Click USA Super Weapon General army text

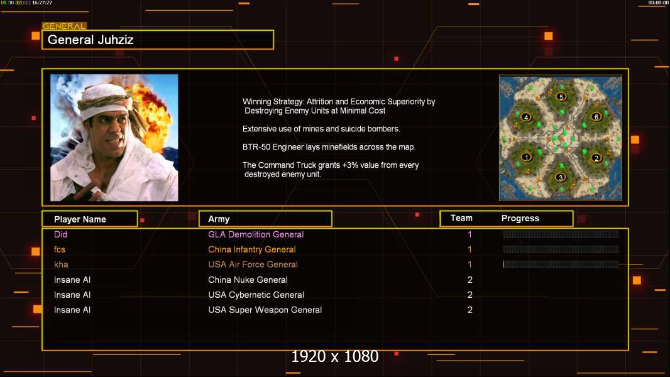tap(265, 310)
